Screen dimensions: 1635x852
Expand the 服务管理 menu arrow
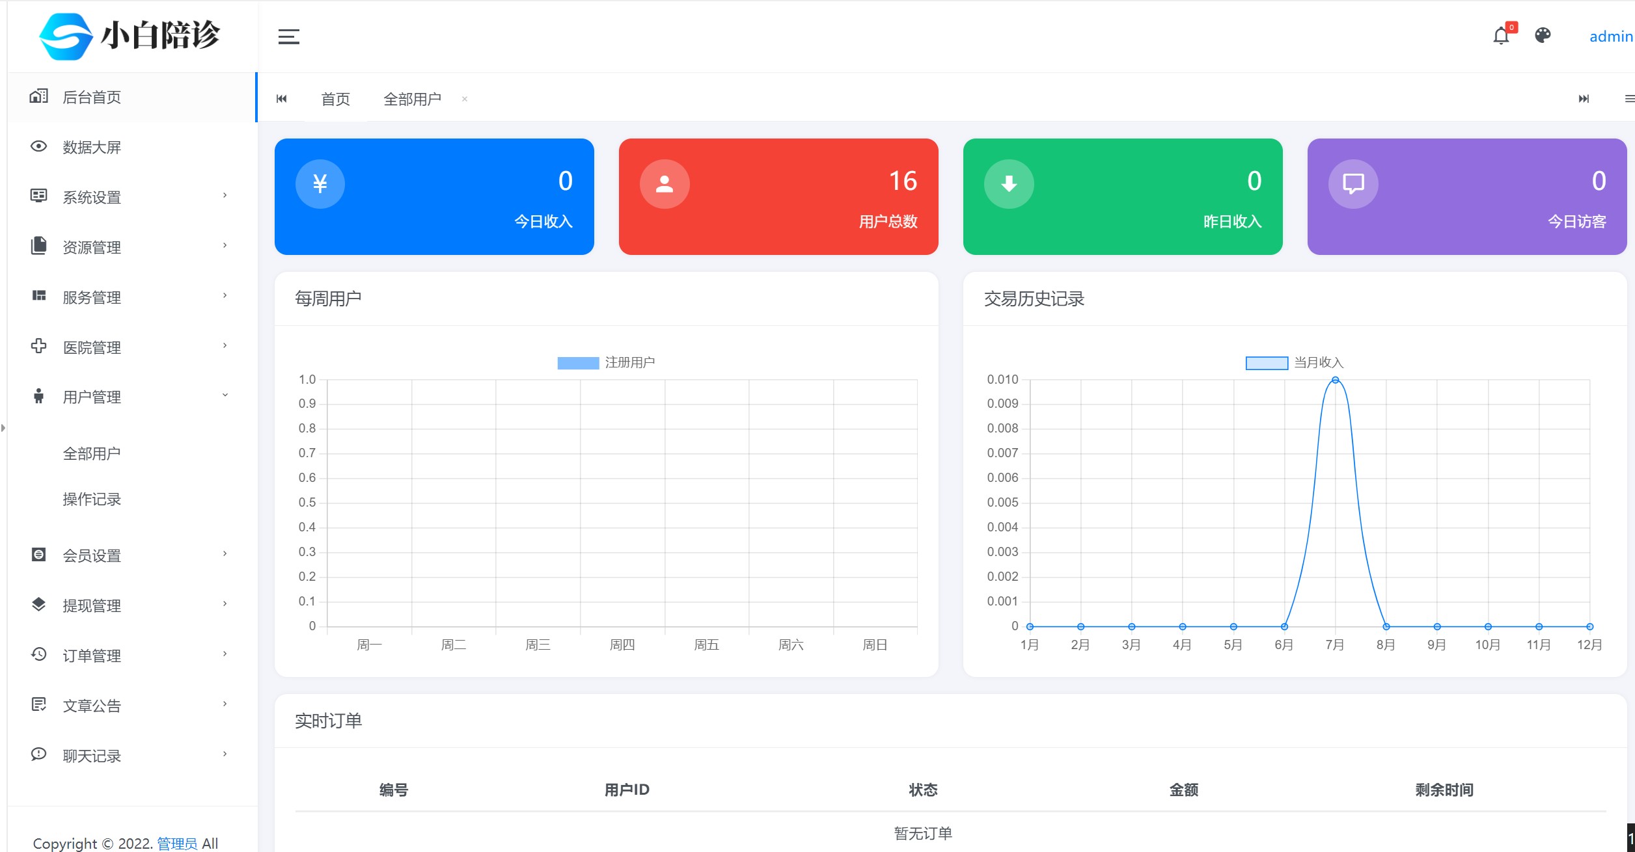[x=225, y=295]
